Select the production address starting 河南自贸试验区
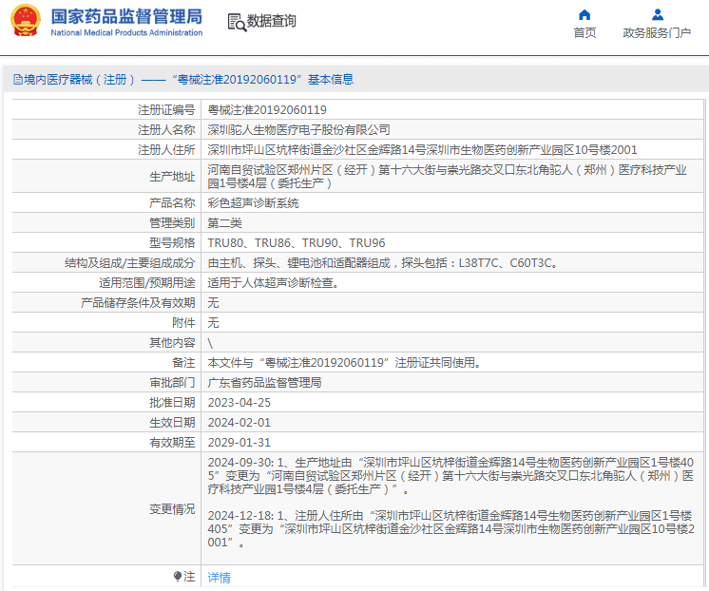 [448, 177]
